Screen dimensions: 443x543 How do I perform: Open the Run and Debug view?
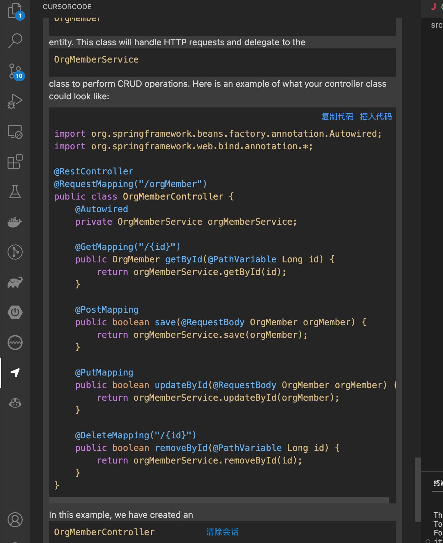(15, 101)
